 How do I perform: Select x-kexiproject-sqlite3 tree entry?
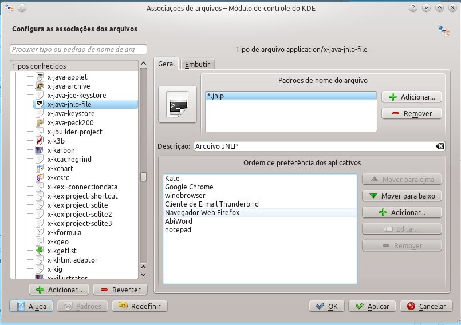tap(80, 223)
